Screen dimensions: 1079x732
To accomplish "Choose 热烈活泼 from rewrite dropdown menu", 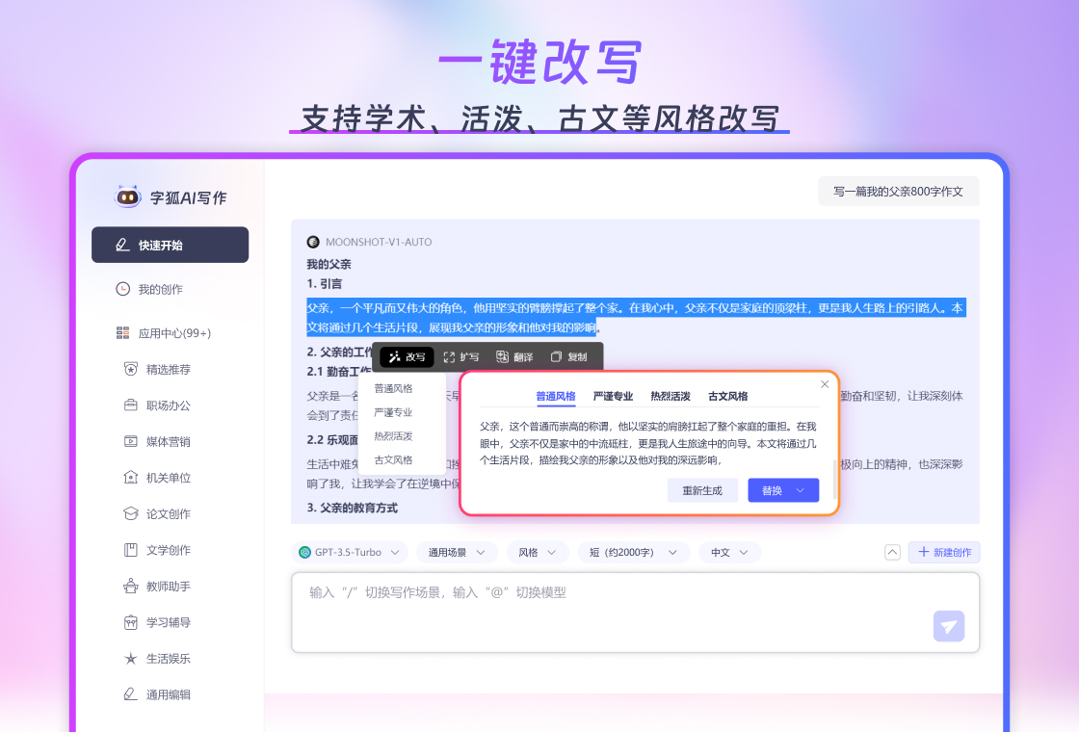I will click(394, 436).
